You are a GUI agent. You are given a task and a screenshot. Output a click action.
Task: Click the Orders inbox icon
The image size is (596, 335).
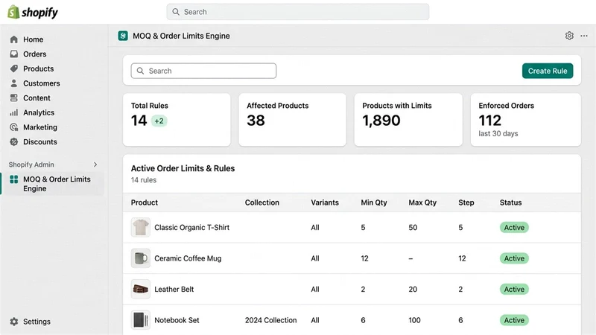[x=14, y=54]
